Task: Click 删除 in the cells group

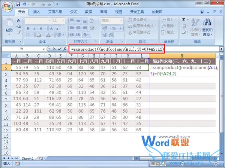Action: click(169, 26)
